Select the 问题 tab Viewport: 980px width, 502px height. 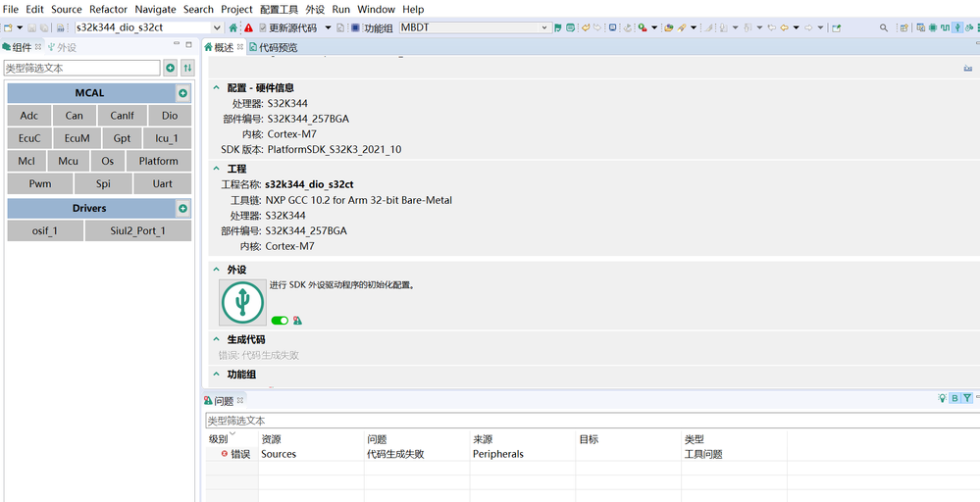(224, 401)
